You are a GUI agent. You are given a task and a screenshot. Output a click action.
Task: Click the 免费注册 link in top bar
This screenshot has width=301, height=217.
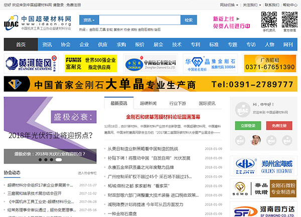[x=74, y=5]
